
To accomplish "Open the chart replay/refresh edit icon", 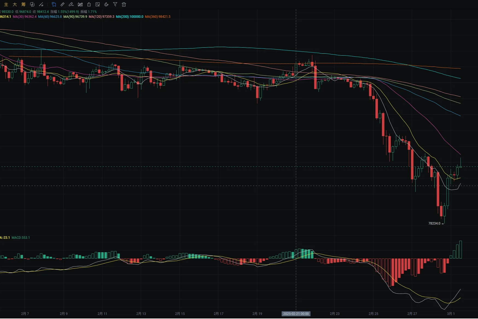I will coord(32,4).
